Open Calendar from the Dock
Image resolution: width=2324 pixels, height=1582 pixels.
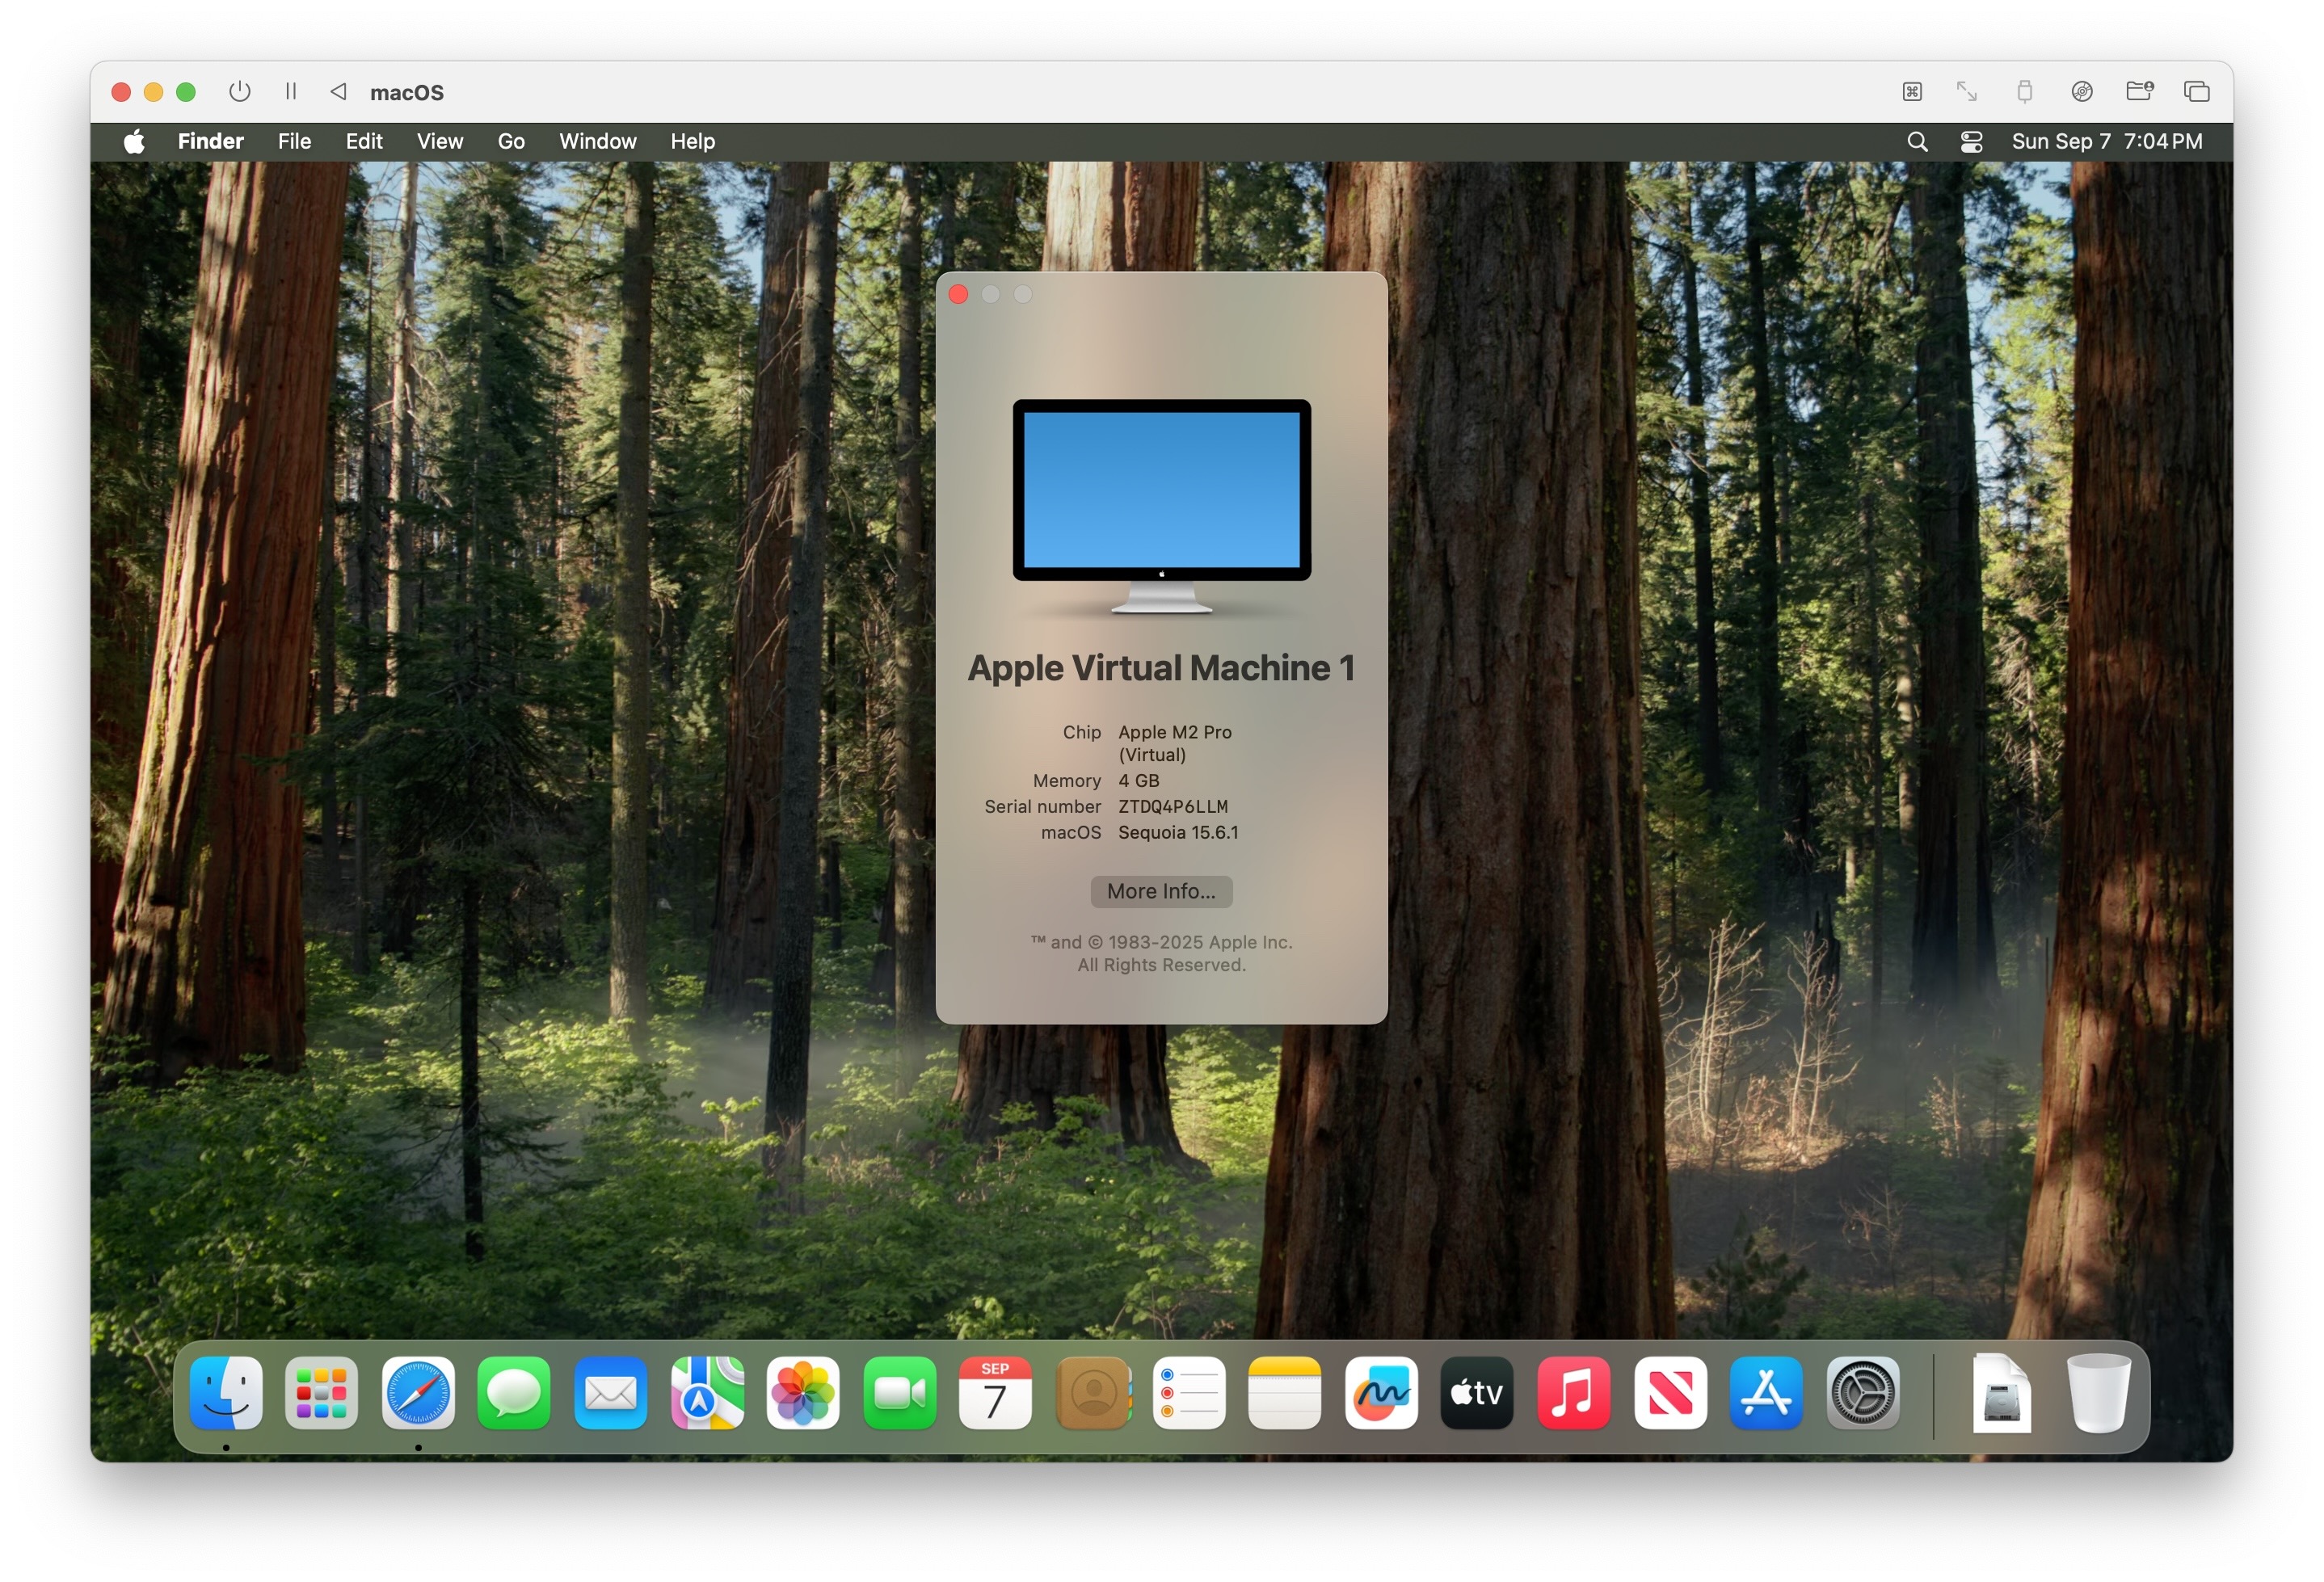pyautogui.click(x=995, y=1393)
